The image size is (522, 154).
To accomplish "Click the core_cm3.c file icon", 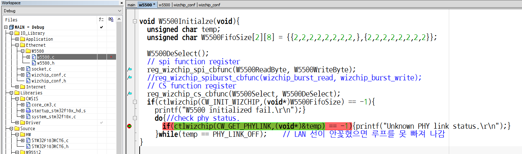I will point(28,105).
